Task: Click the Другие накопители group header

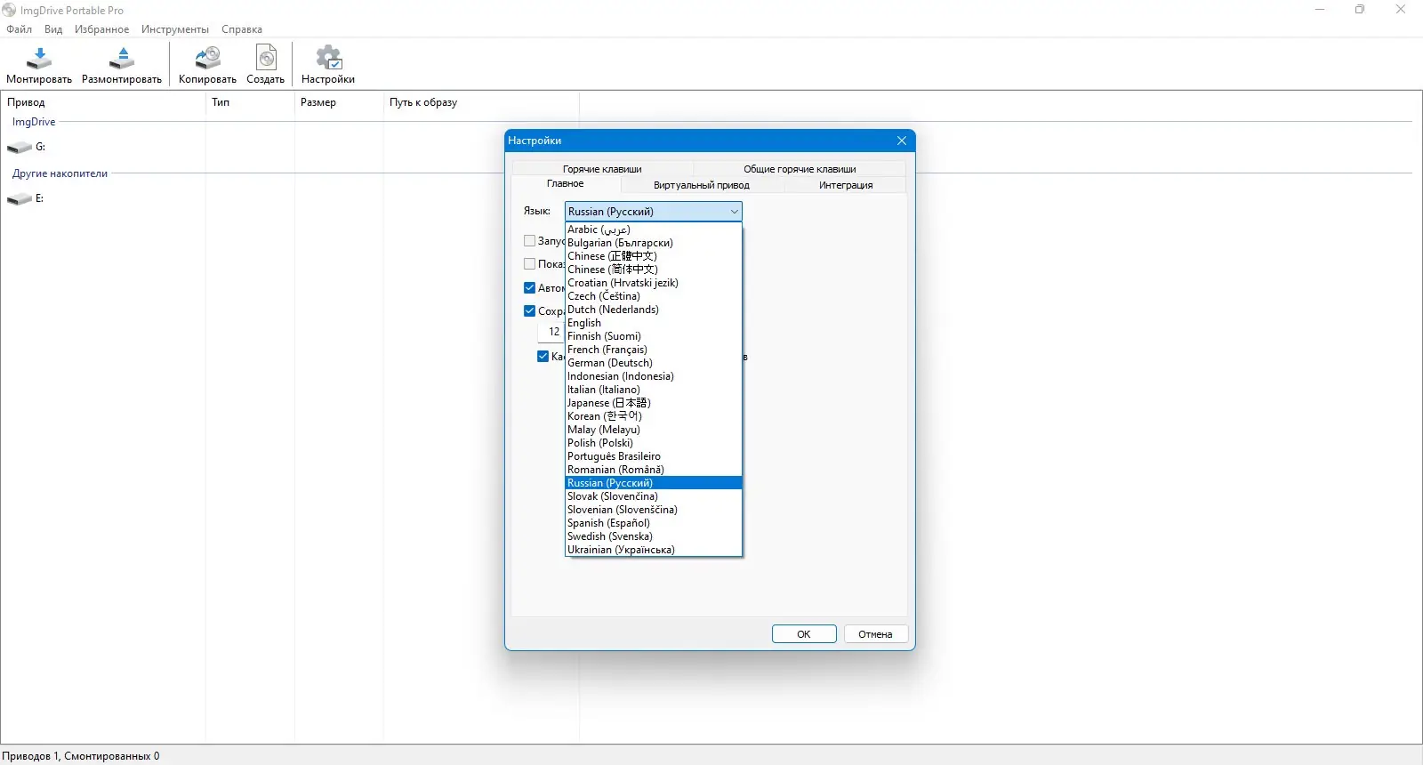Action: [x=60, y=173]
